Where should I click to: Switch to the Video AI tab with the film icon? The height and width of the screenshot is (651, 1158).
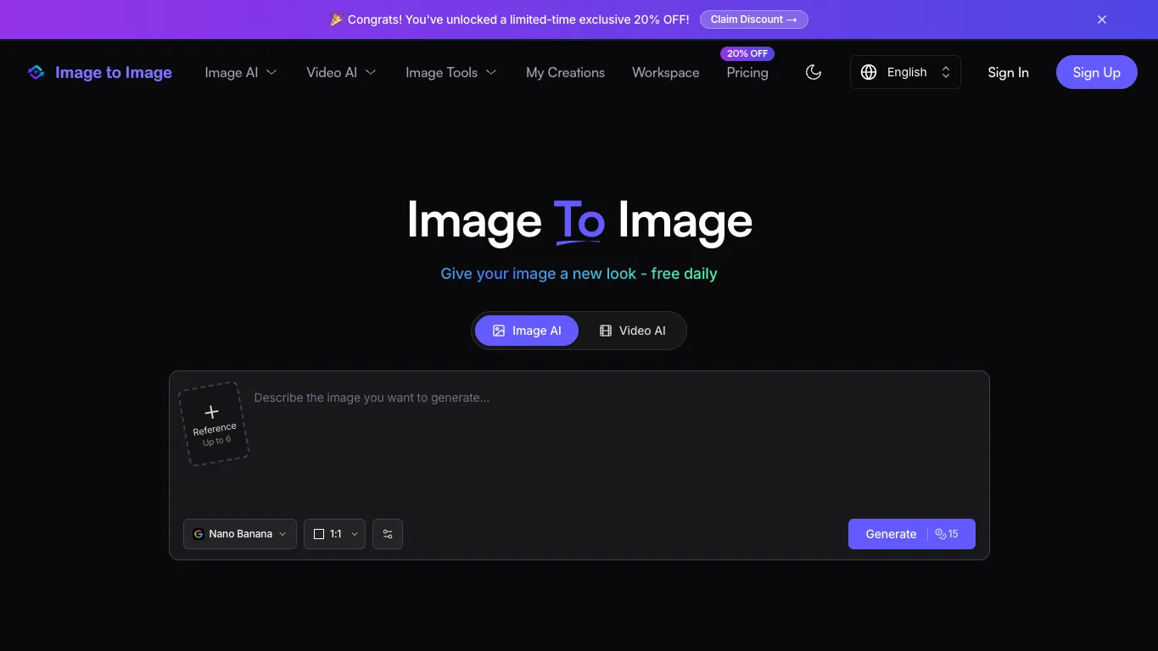coord(632,331)
